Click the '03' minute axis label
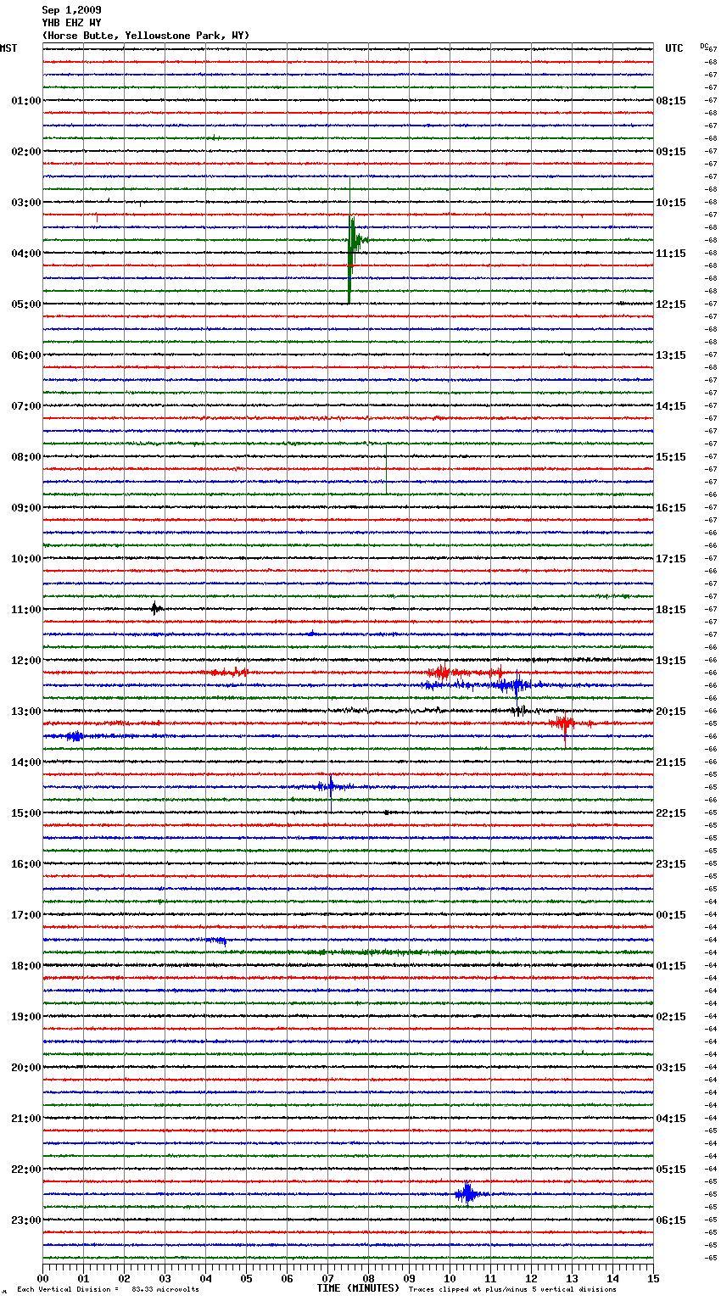721x1301 pixels. [x=165, y=1278]
